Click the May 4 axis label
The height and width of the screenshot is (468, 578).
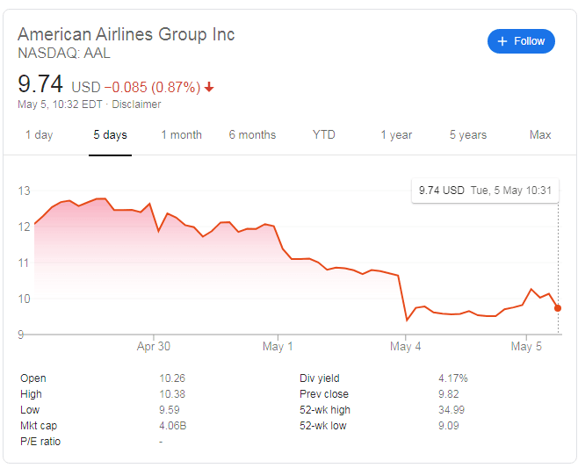click(x=406, y=347)
